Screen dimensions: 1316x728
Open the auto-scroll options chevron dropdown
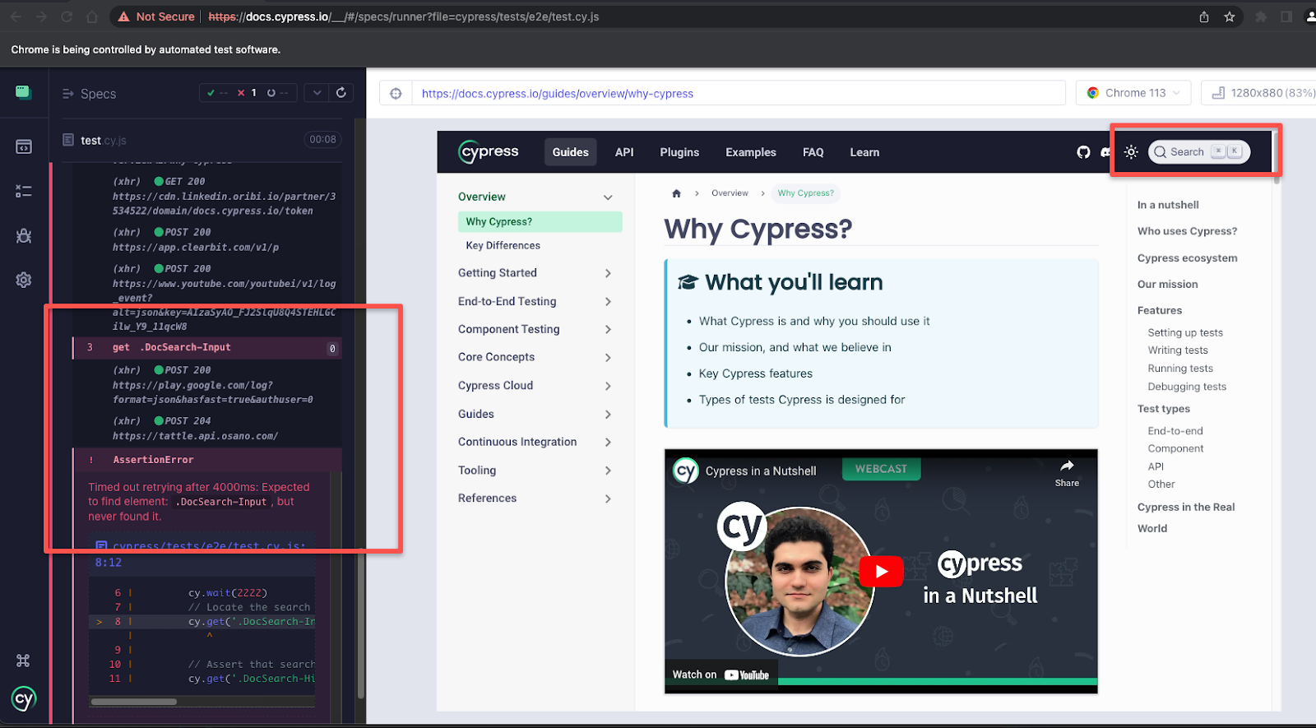(317, 93)
